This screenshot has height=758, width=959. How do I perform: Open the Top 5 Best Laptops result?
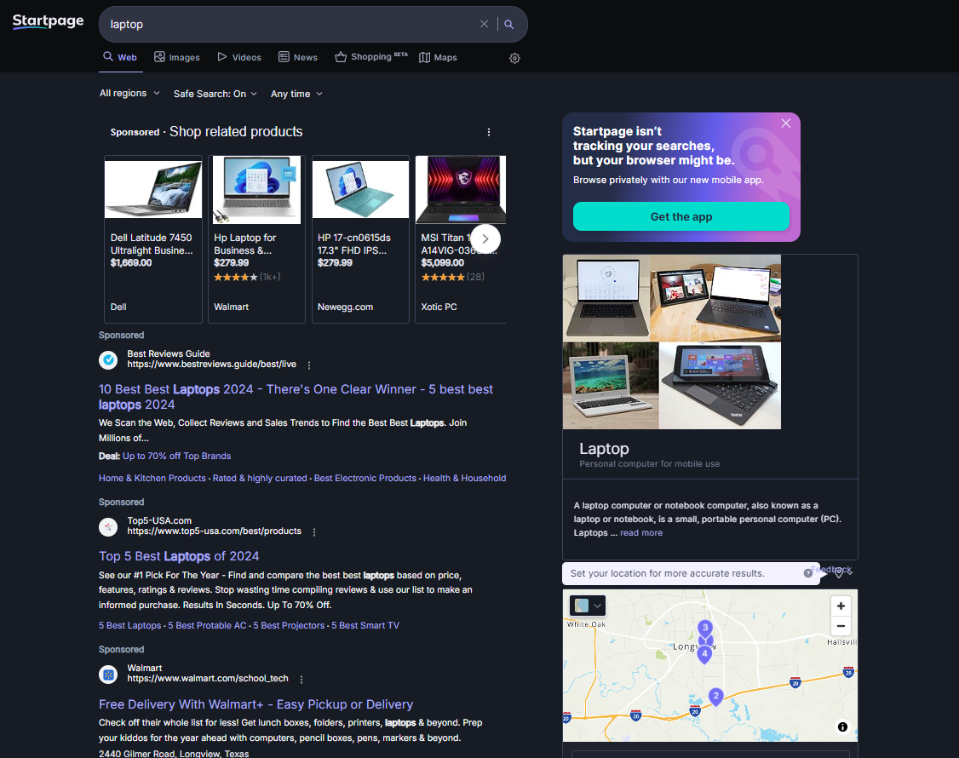[x=179, y=556]
